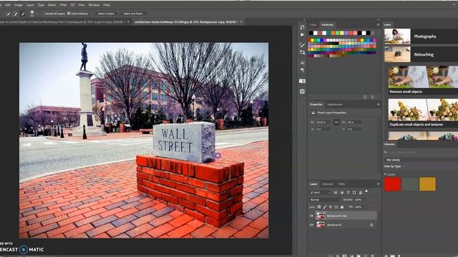This screenshot has height=257, width=458.
Task: Open the Window menu
Action: coord(94,5)
